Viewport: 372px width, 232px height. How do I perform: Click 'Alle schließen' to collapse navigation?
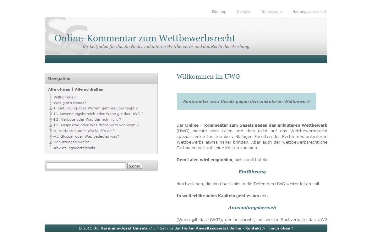pyautogui.click(x=89, y=89)
